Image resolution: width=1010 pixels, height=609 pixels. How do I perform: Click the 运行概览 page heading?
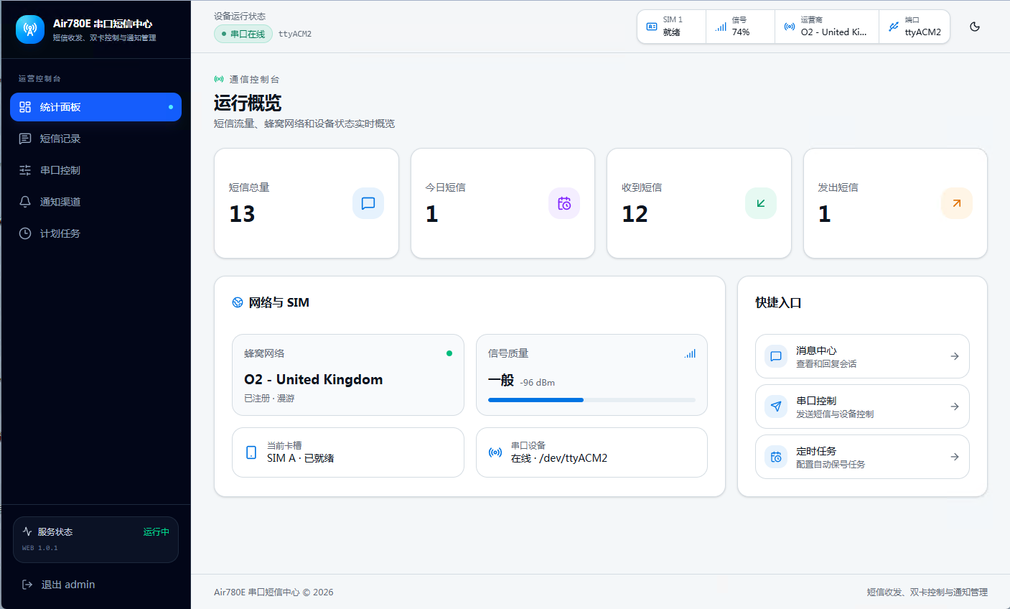coord(248,103)
